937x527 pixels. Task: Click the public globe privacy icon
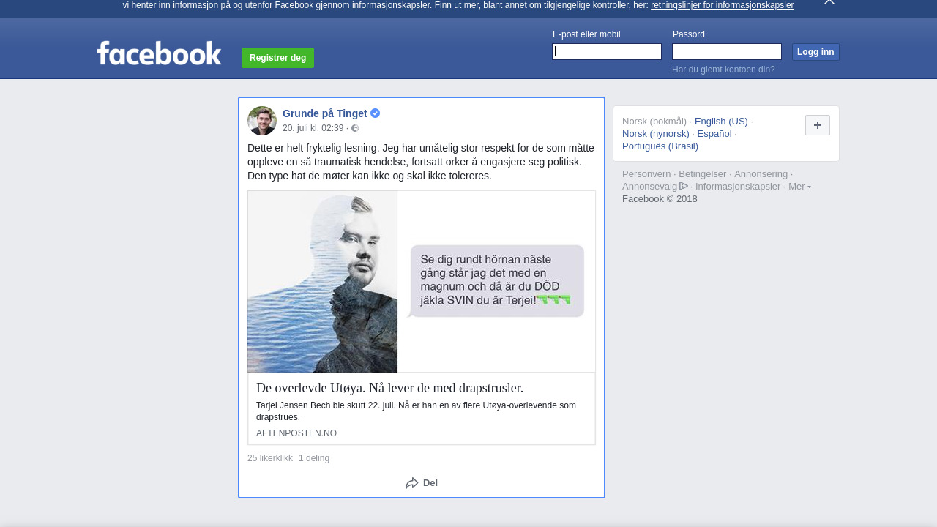point(355,128)
